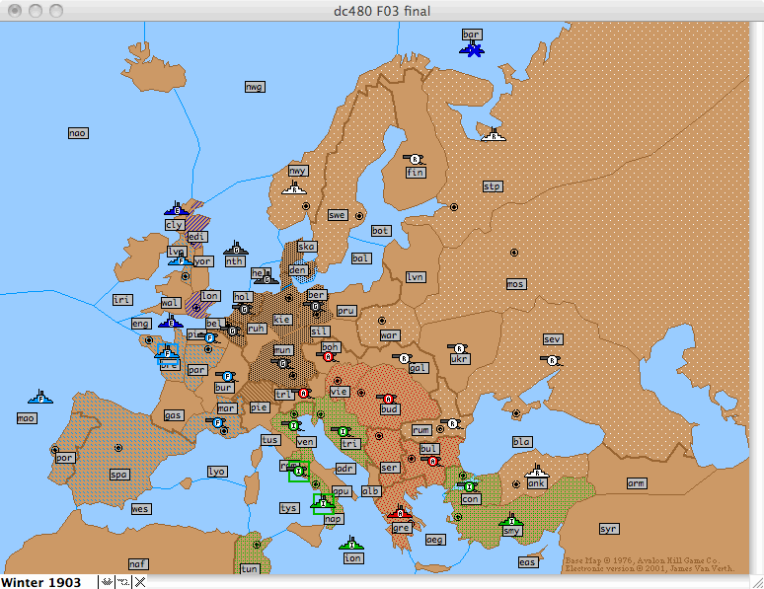
Task: Select the French army above bur
Action: click(227, 376)
